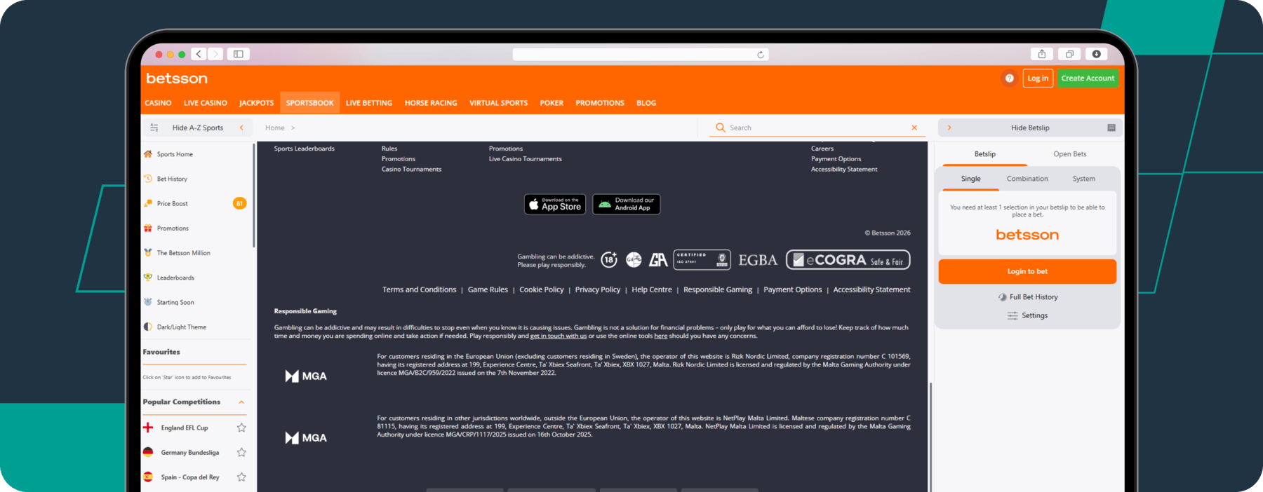Clear search with the orange X icon

coord(914,128)
